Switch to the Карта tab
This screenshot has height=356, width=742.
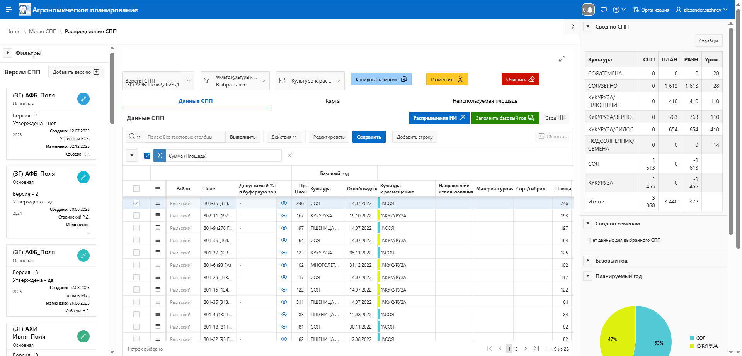point(332,101)
